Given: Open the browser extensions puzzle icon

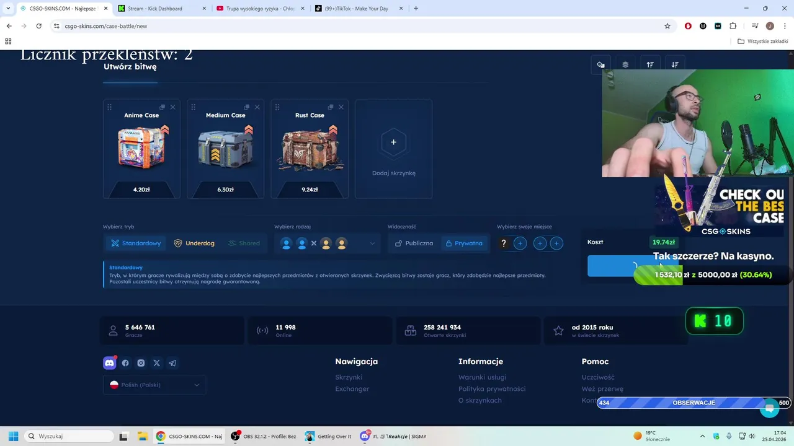Looking at the screenshot, I should [733, 26].
